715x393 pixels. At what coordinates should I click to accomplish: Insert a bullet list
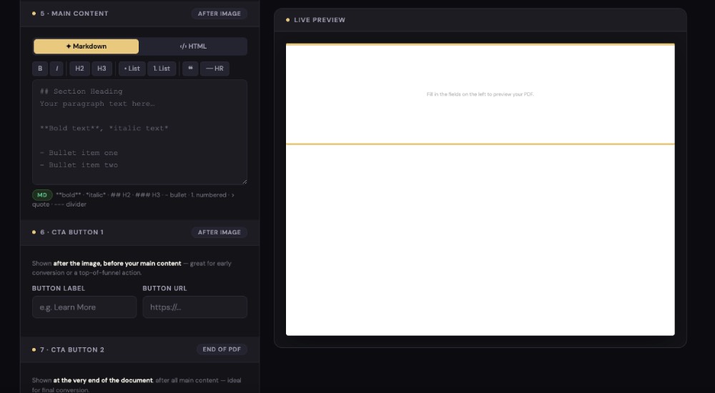tap(132, 69)
